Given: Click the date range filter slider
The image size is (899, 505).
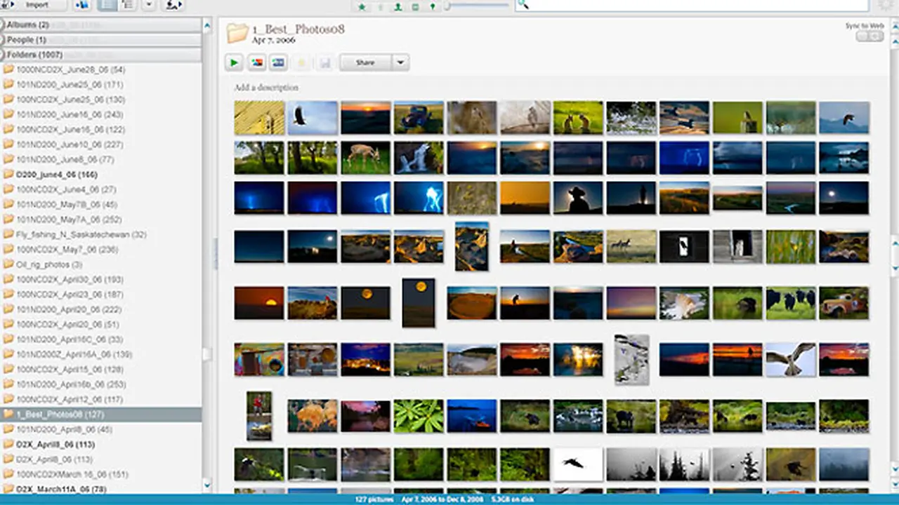Looking at the screenshot, I should coord(477,6).
